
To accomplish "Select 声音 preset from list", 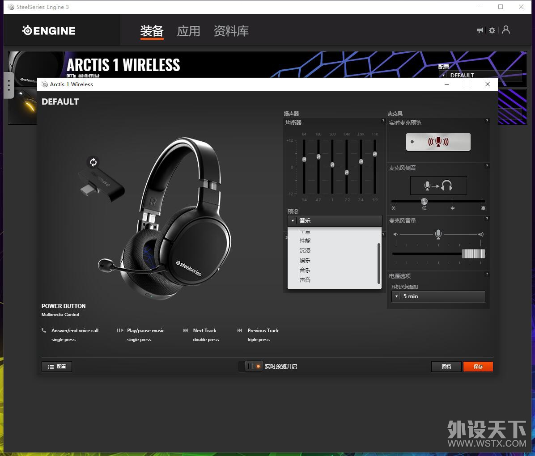I will tap(305, 280).
